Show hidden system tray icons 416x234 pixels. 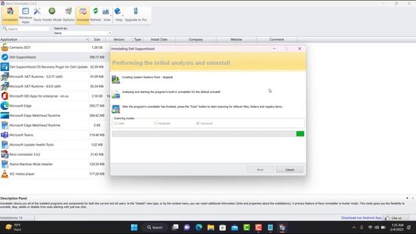354,227
